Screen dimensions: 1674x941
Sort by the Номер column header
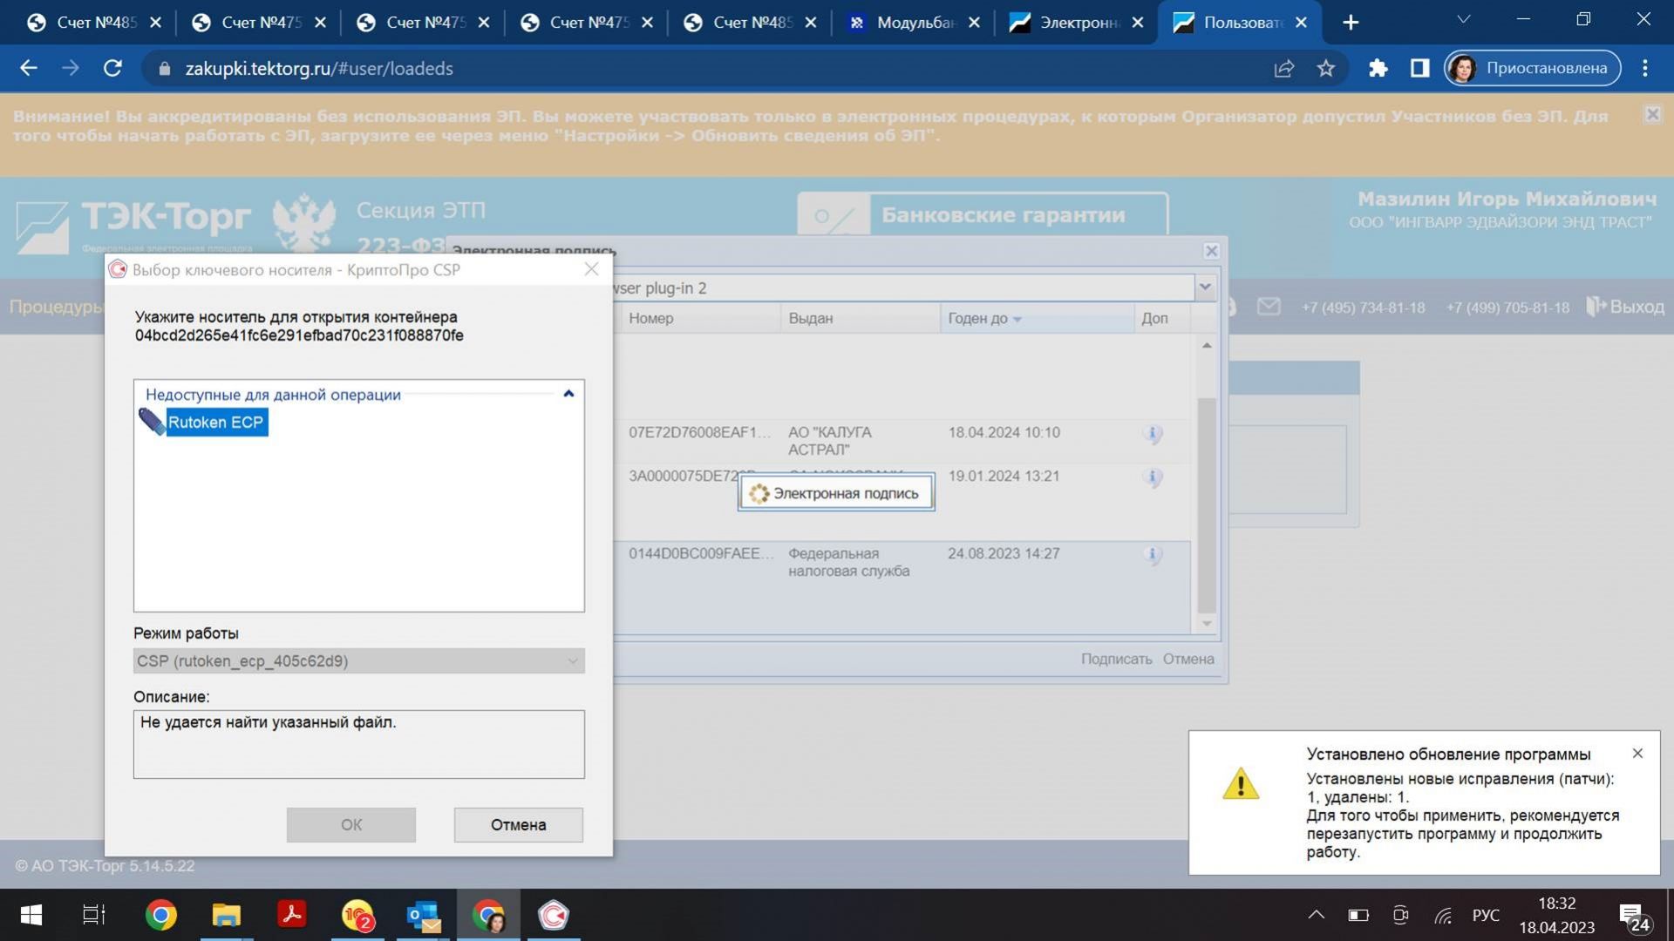700,318
